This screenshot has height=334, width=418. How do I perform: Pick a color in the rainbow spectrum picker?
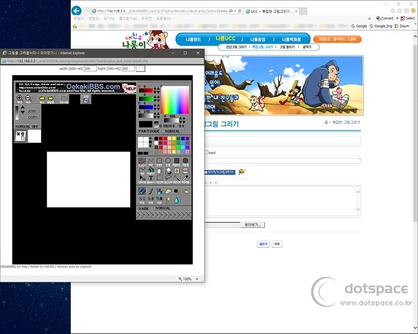175,100
